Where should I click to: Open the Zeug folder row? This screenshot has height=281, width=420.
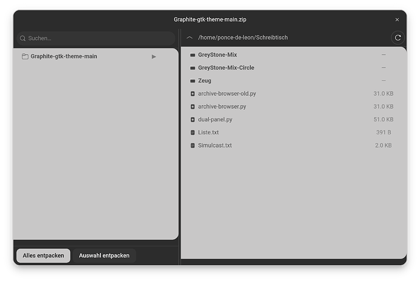click(205, 81)
